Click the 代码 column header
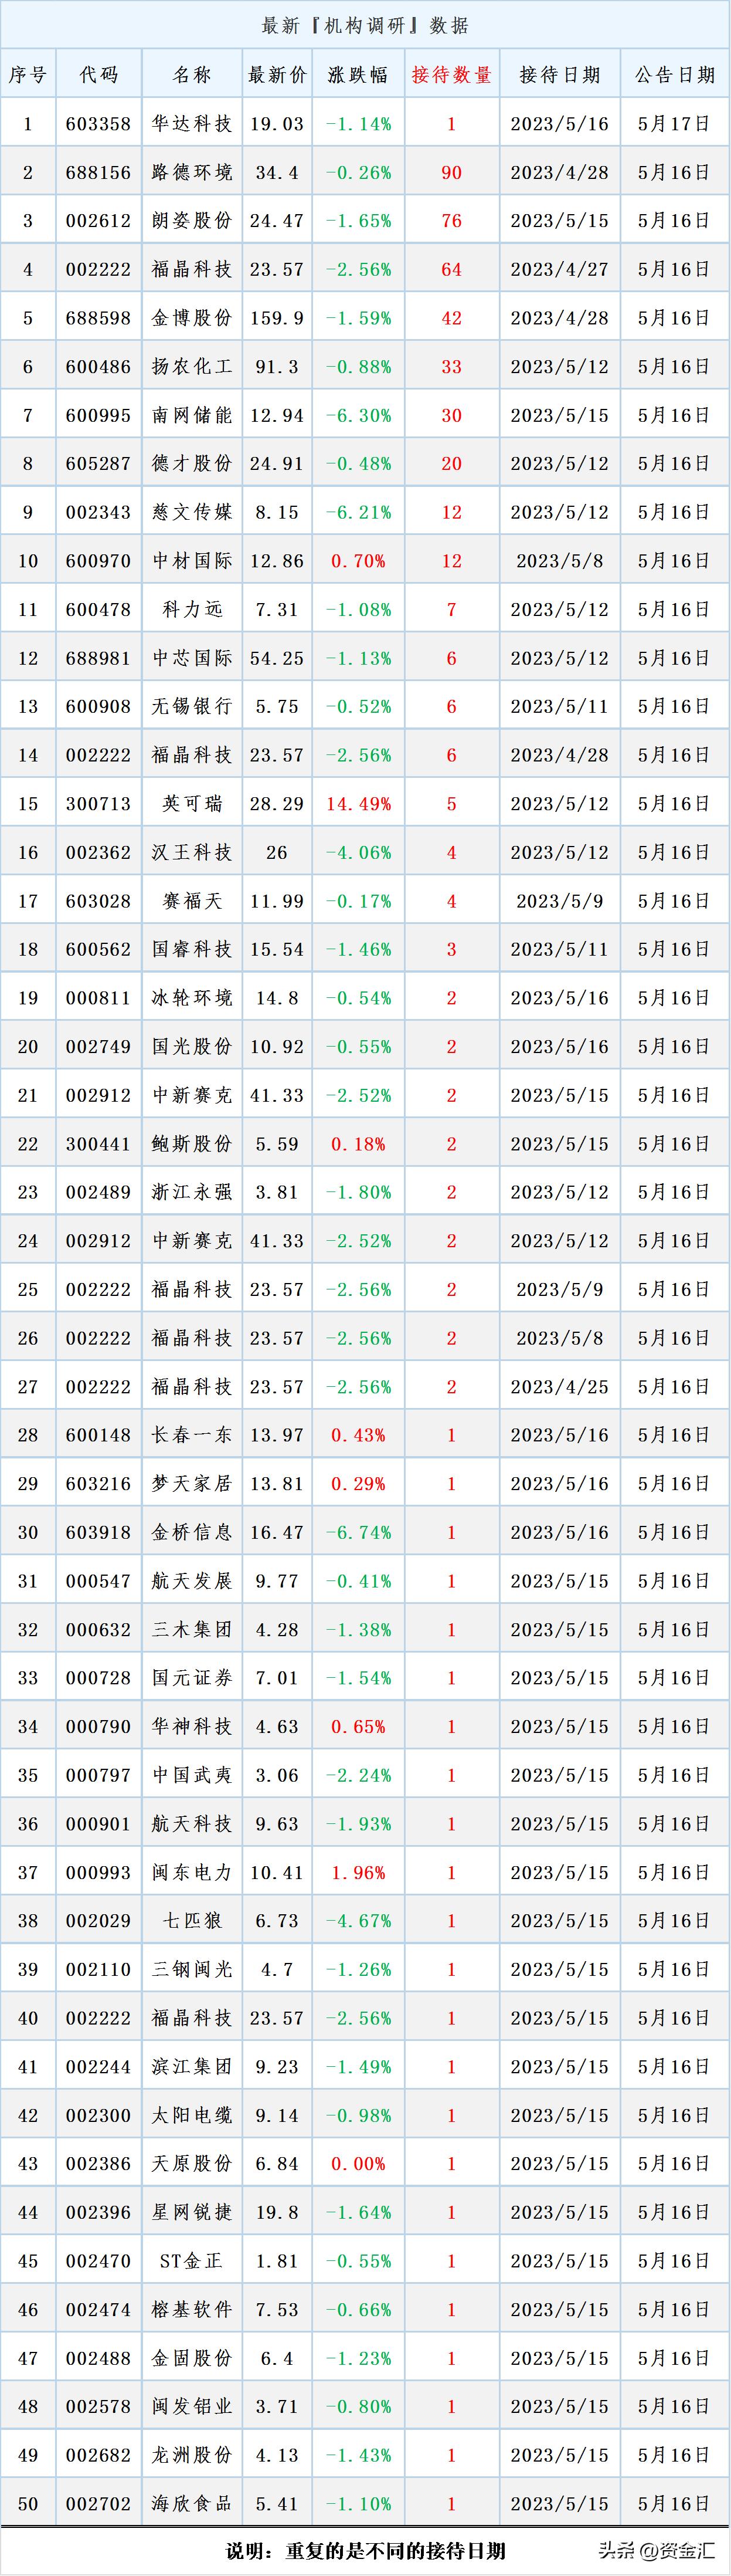The image size is (731, 2576). pyautogui.click(x=99, y=74)
